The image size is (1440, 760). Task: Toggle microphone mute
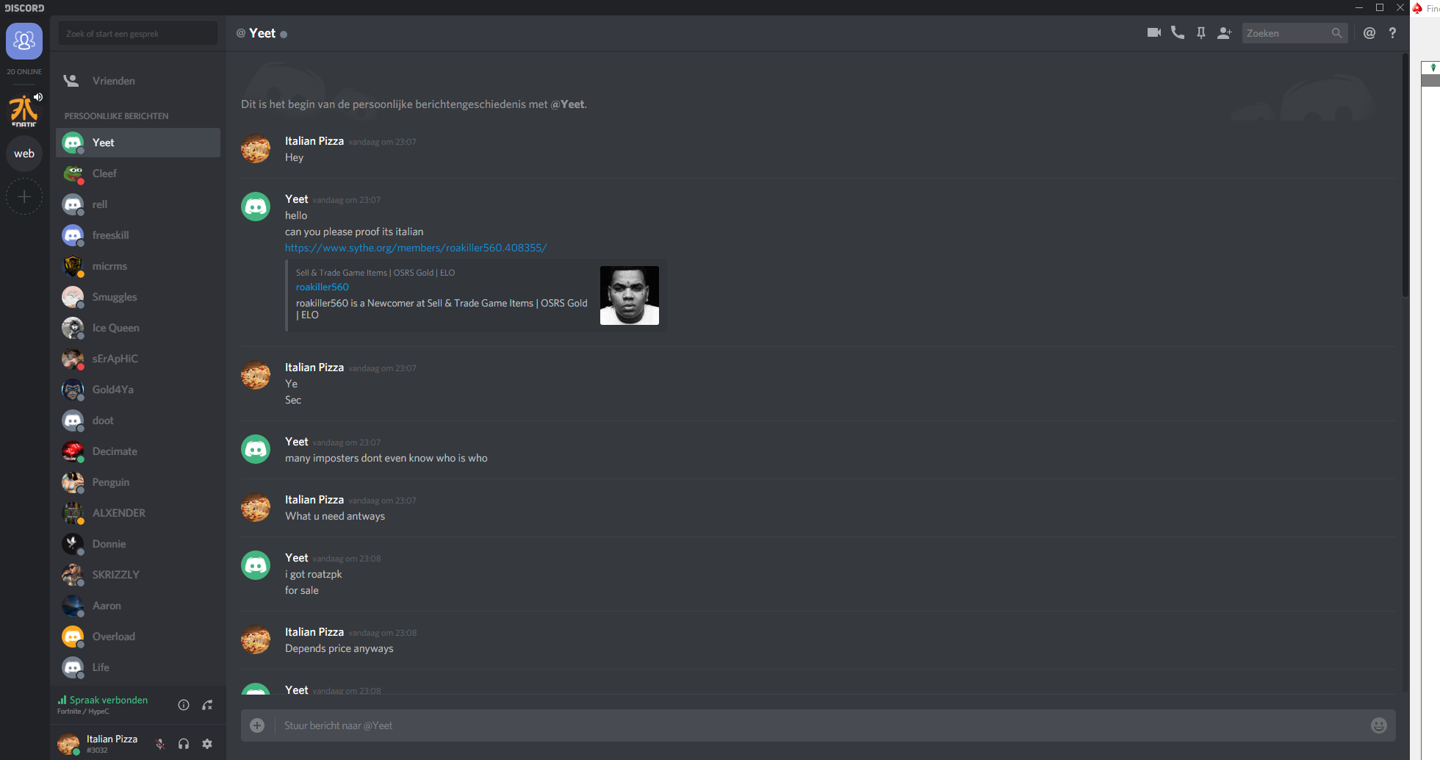(x=160, y=744)
